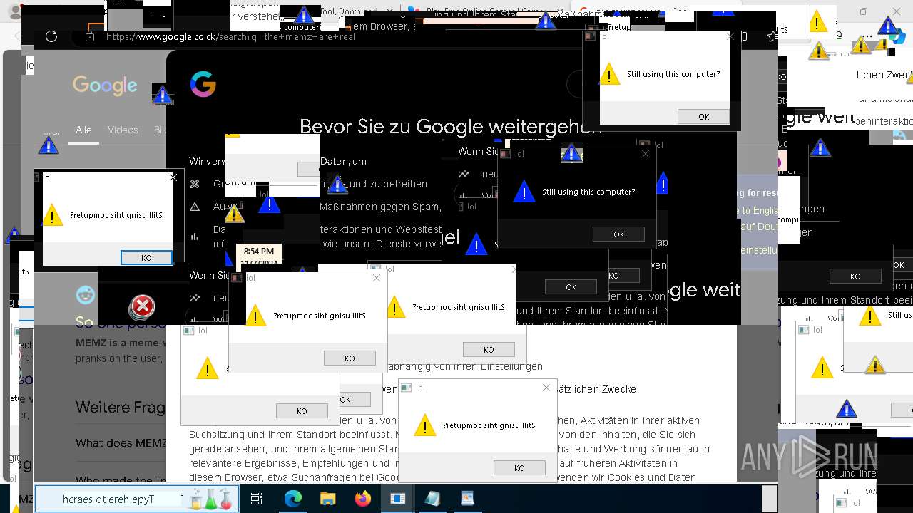The width and height of the screenshot is (913, 513).
Task: Reload the page with the browser refresh icon
Action: (51, 36)
